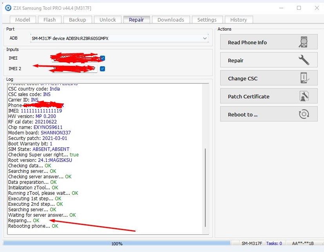Click Read Phone Info button
This screenshot has height=252, width=324.
(x=269, y=42)
